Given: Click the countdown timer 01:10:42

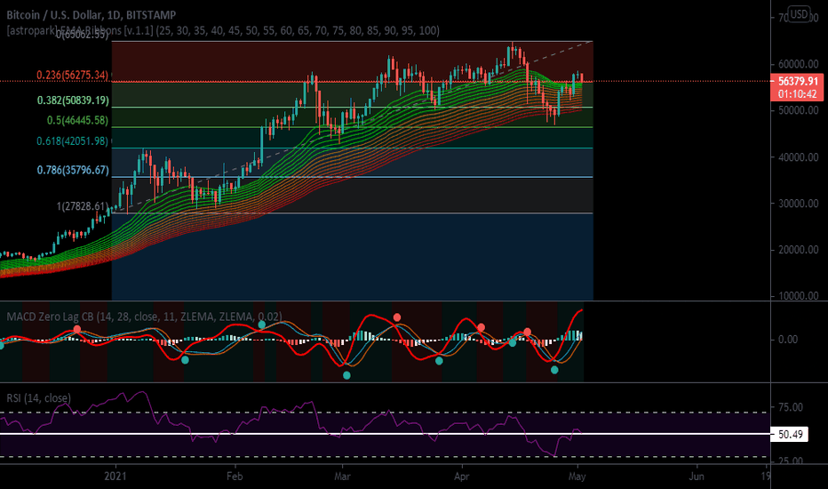Looking at the screenshot, I should [x=798, y=94].
